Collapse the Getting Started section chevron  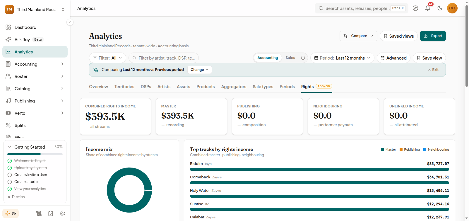click(10, 147)
